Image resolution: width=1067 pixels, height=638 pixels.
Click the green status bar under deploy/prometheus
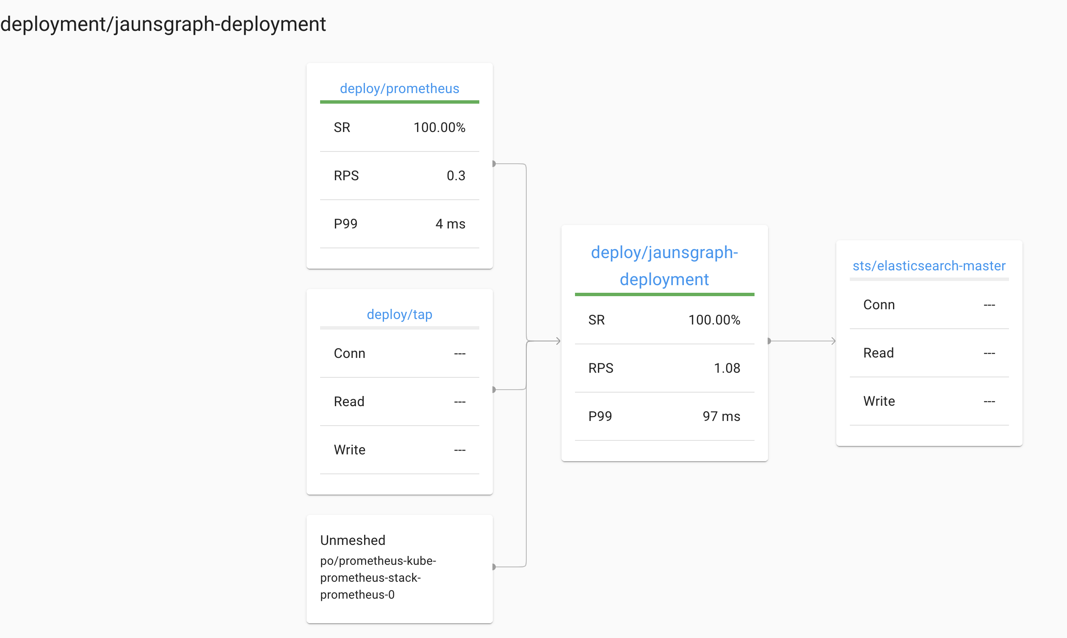click(x=399, y=102)
